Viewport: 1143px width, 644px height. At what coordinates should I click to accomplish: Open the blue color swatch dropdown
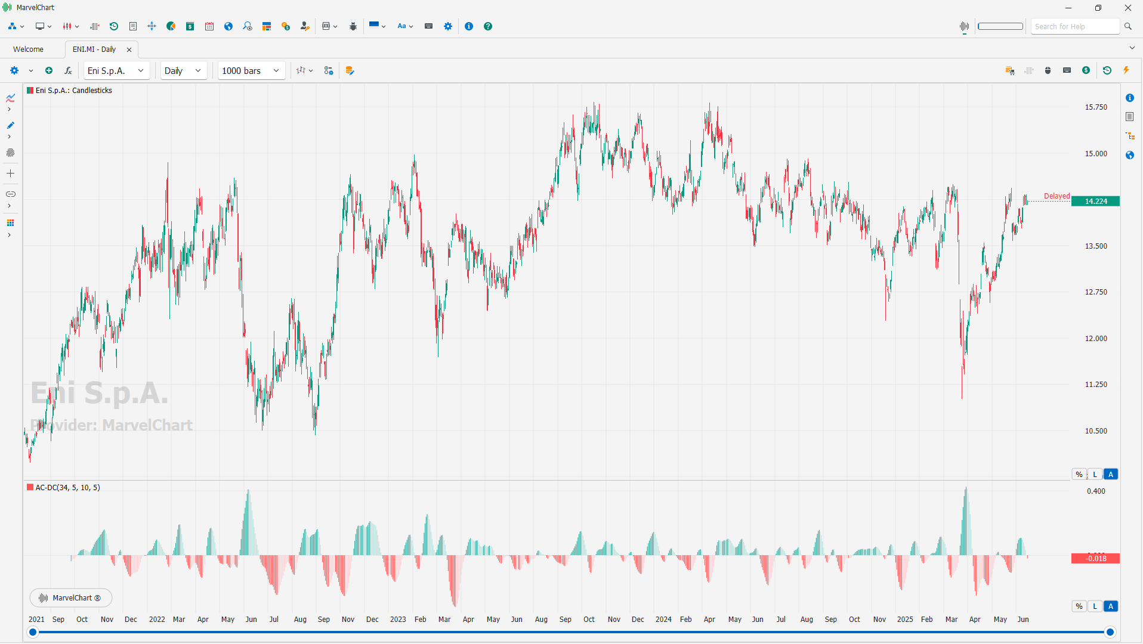tap(378, 26)
